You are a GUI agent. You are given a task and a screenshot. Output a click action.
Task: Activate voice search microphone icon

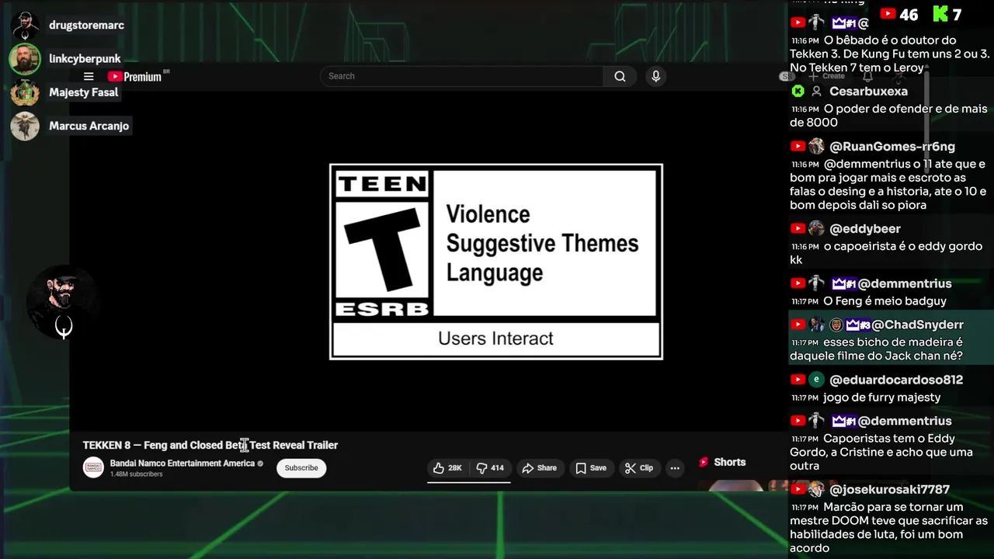click(656, 76)
